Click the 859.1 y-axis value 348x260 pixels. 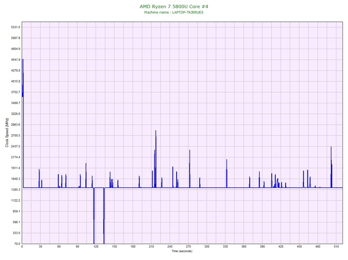pyautogui.click(x=16, y=211)
